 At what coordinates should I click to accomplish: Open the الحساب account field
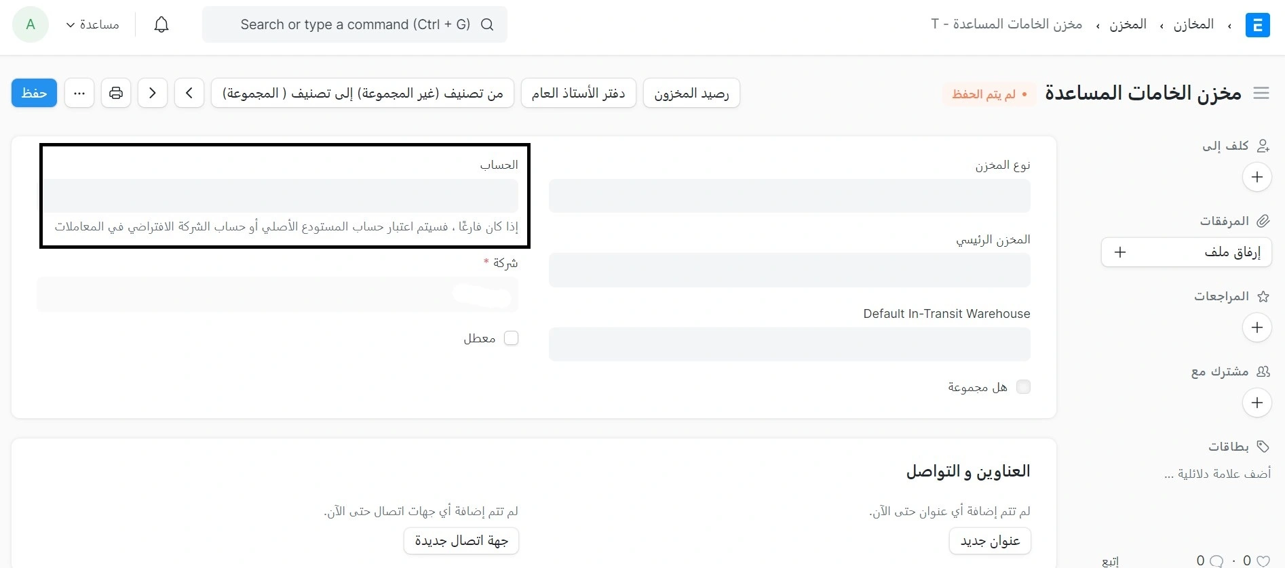(277, 196)
